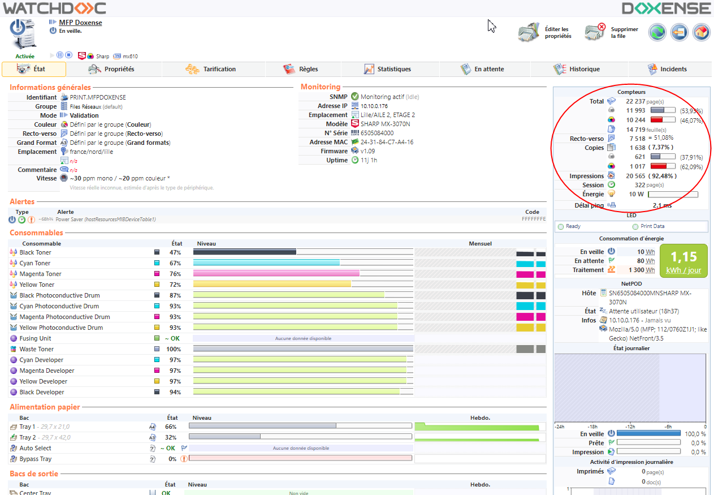Click the back arrow round icon

[679, 32]
